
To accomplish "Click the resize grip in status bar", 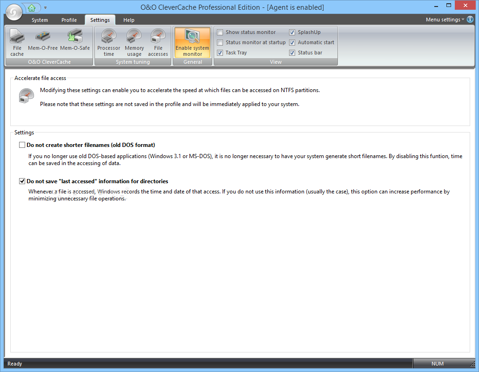I will 472,364.
